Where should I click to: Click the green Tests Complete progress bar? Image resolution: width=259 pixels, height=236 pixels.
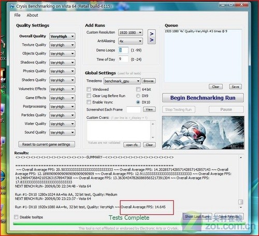129,224
